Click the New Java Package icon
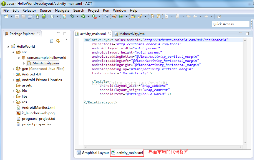The width and height of the screenshot is (254, 160). pyautogui.click(x=115, y=17)
